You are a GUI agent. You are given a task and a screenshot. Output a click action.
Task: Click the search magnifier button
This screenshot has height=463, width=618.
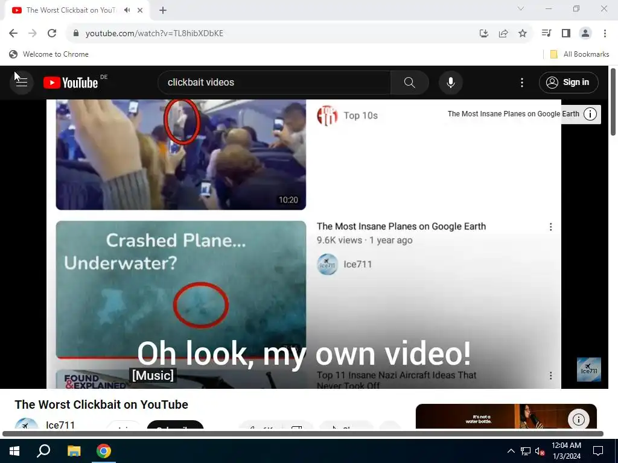(410, 82)
